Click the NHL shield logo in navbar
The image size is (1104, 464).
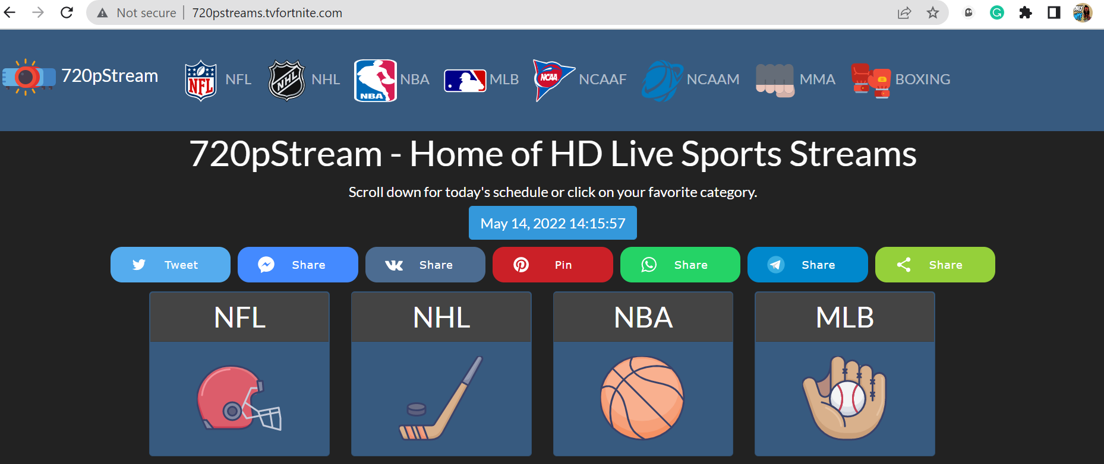[x=287, y=81]
